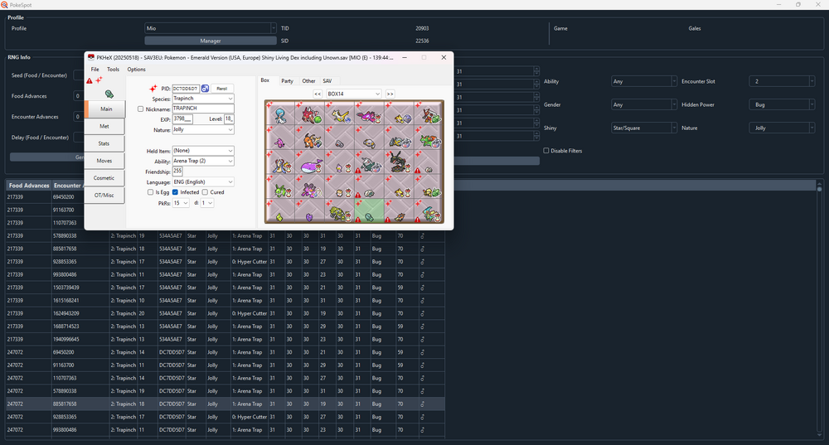
Task: Select the green highlighted box slot
Action: 369,211
